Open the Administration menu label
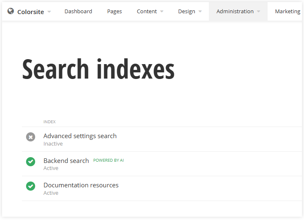304x220 pixels. tap(235, 11)
